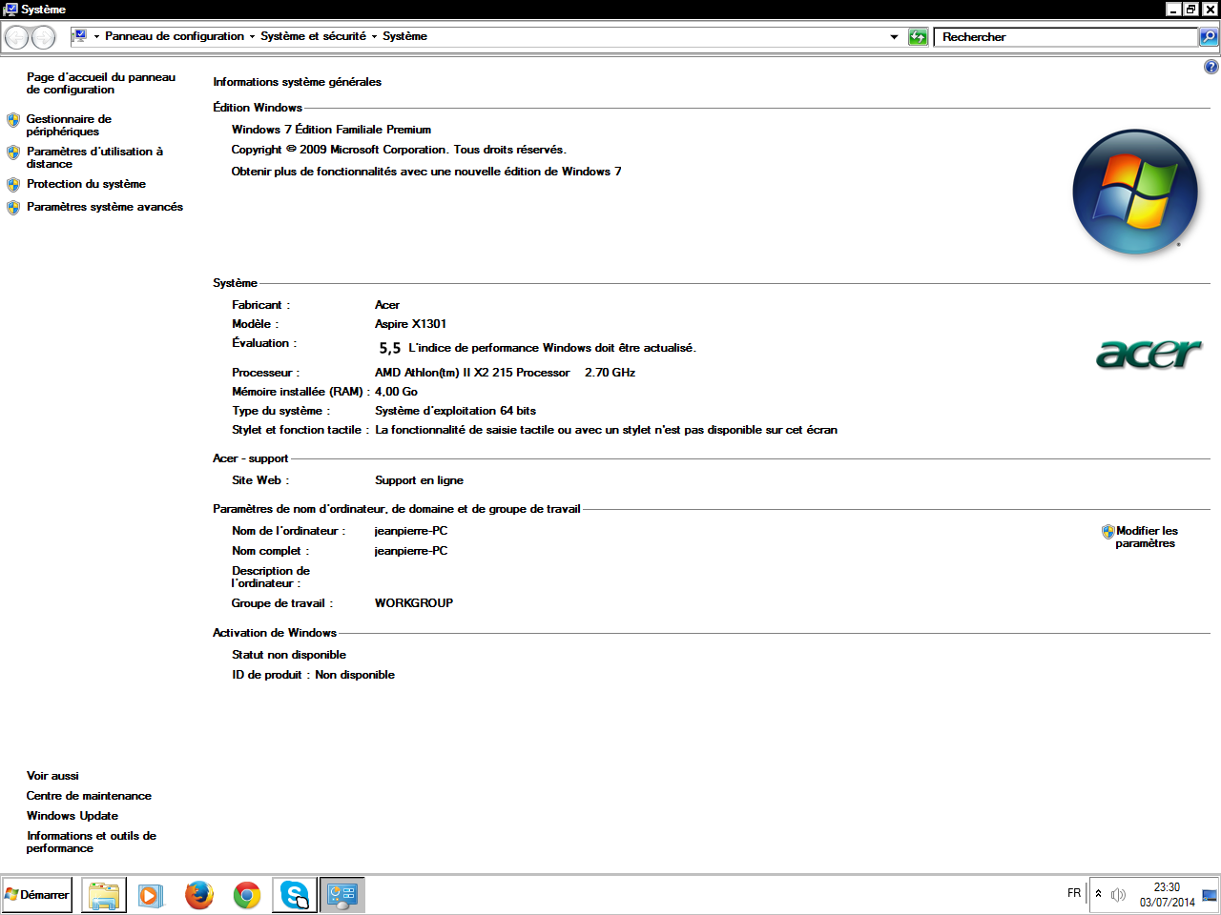Screen dimensions: 1221x915
Task: Click the 5,5 performance rating
Action: point(389,348)
